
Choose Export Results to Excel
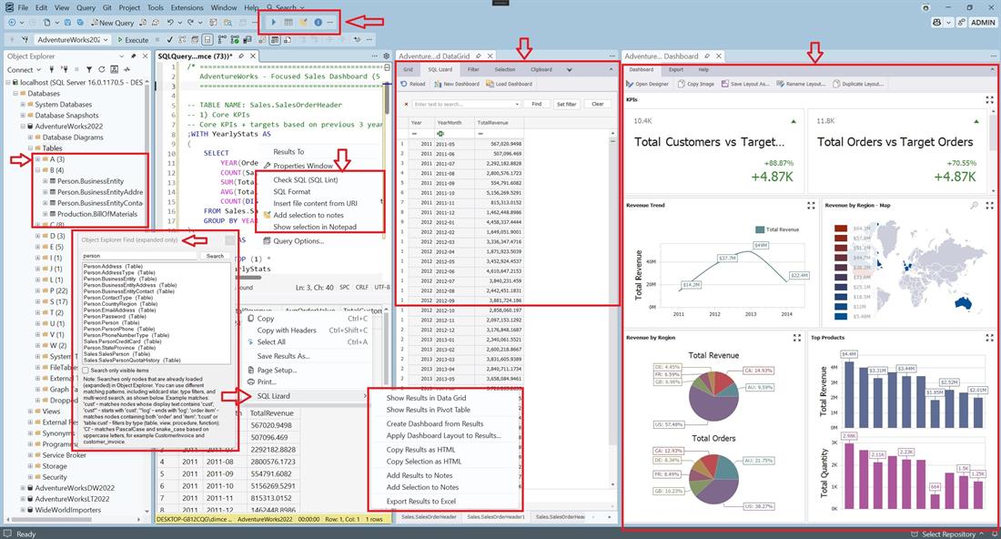coord(420,502)
